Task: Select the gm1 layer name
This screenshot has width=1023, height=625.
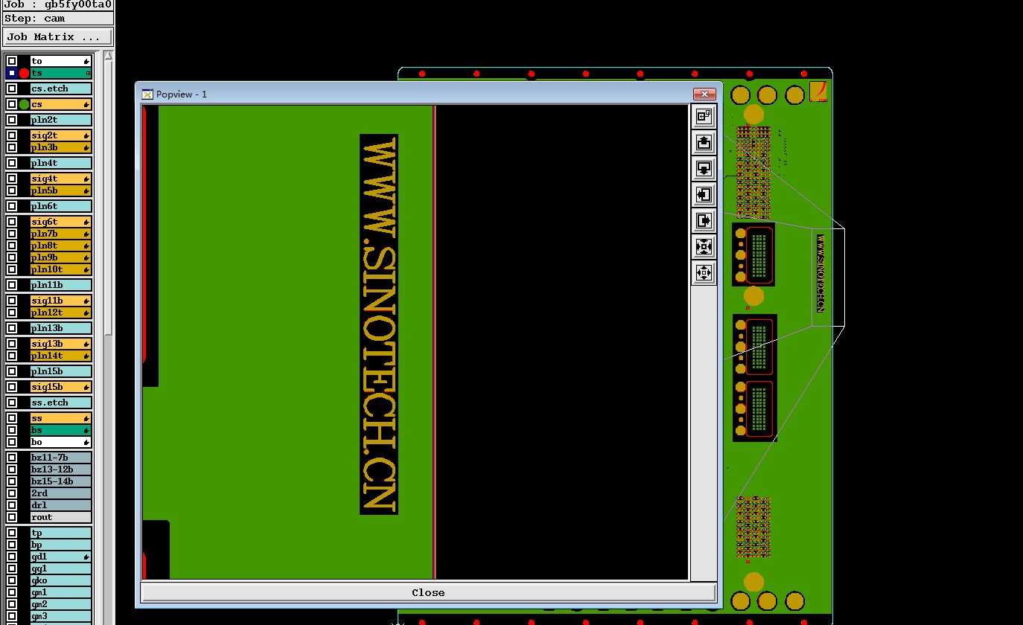Action: (61, 592)
